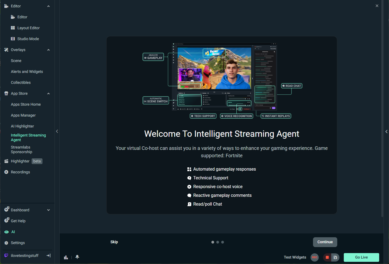The height and width of the screenshot is (264, 389).
Task: Show the AI panel with eye icon
Action: (x=12, y=232)
